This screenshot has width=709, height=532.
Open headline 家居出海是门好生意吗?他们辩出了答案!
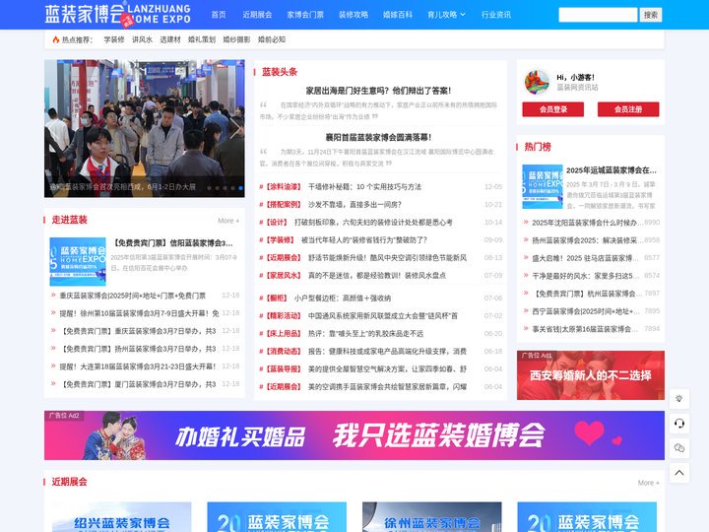click(x=378, y=91)
